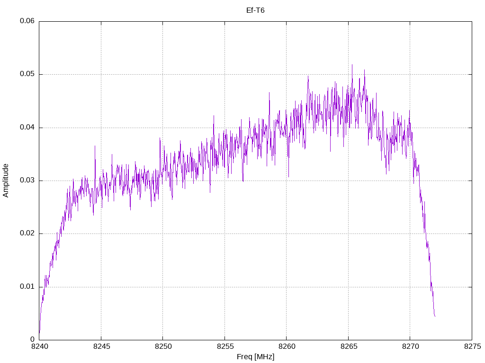Click the 0.04 y-axis tick label
485x363 pixels.
(x=27, y=128)
